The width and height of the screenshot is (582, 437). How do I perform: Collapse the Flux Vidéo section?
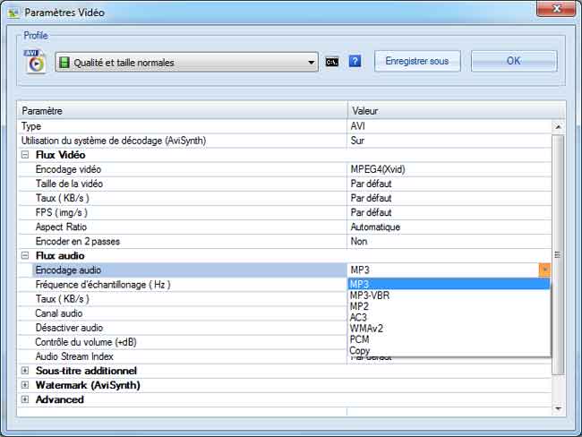tap(24, 155)
